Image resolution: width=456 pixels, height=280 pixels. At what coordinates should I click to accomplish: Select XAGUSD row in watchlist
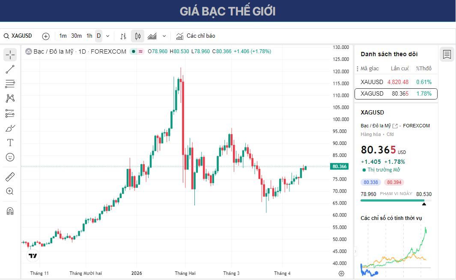click(396, 94)
